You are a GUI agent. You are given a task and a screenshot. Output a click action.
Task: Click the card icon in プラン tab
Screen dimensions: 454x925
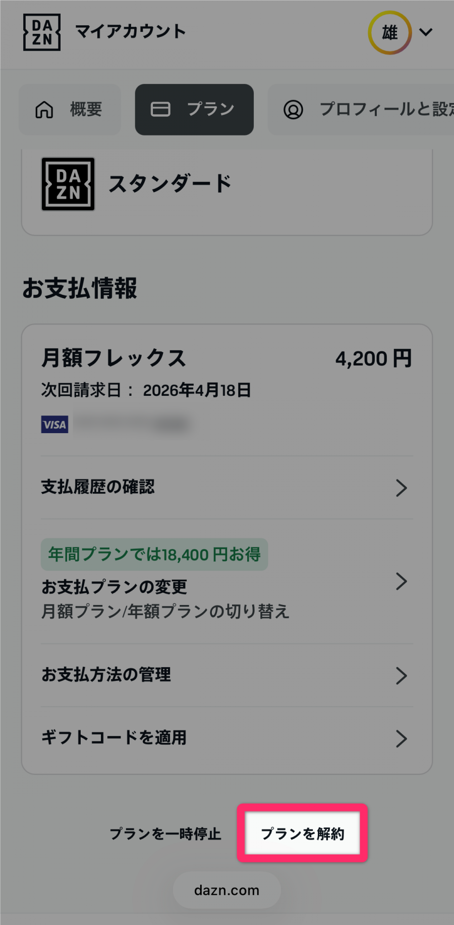160,110
